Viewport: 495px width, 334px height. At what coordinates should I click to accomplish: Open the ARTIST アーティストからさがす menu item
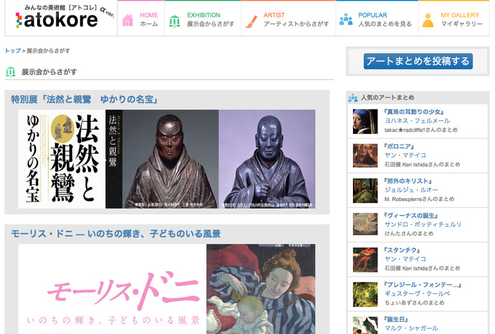(288, 19)
